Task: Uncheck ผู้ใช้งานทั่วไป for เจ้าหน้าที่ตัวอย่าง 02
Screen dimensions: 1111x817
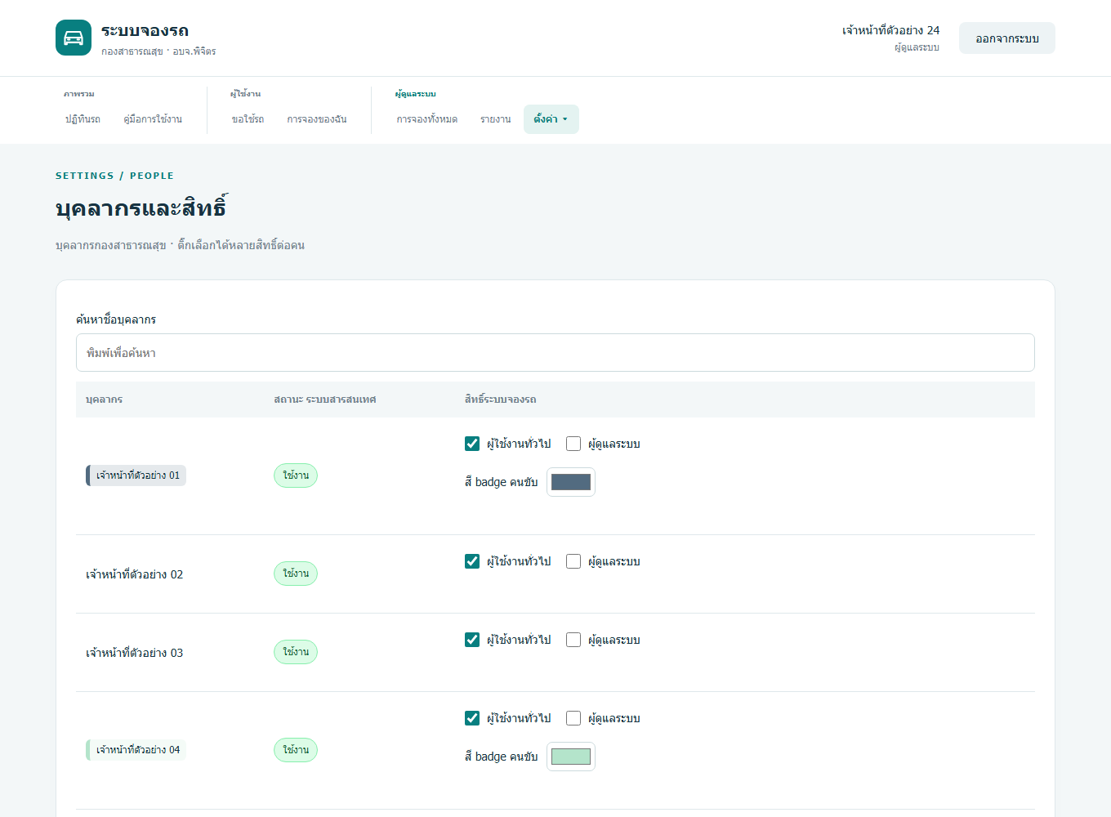Action: (472, 561)
